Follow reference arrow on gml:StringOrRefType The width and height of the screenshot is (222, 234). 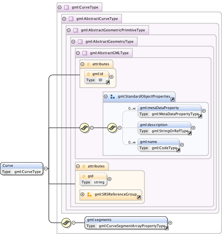point(190,133)
